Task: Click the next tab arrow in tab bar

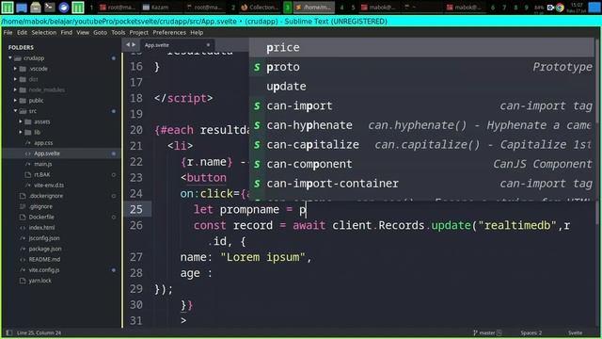Action: tap(134, 45)
